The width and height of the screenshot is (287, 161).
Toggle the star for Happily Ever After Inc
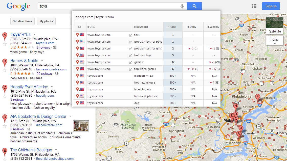click(x=5, y=96)
